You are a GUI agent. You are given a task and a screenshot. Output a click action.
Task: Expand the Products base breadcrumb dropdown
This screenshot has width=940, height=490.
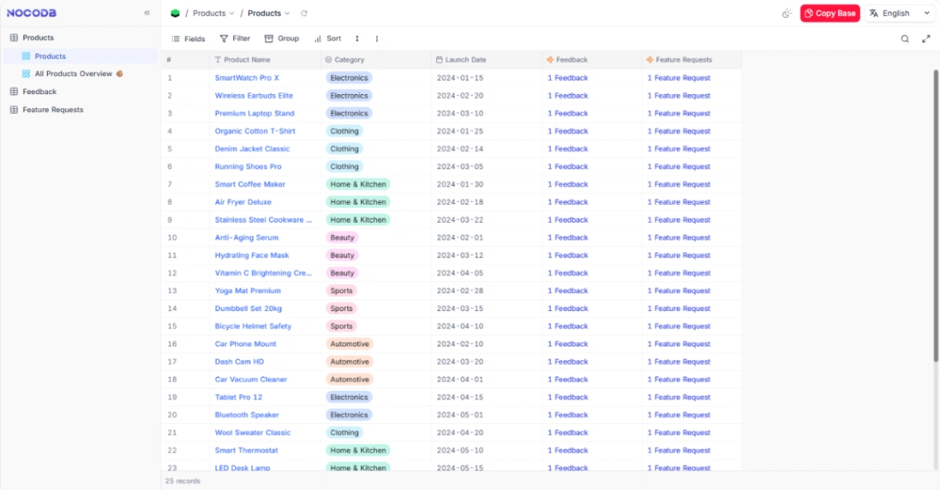tap(214, 13)
